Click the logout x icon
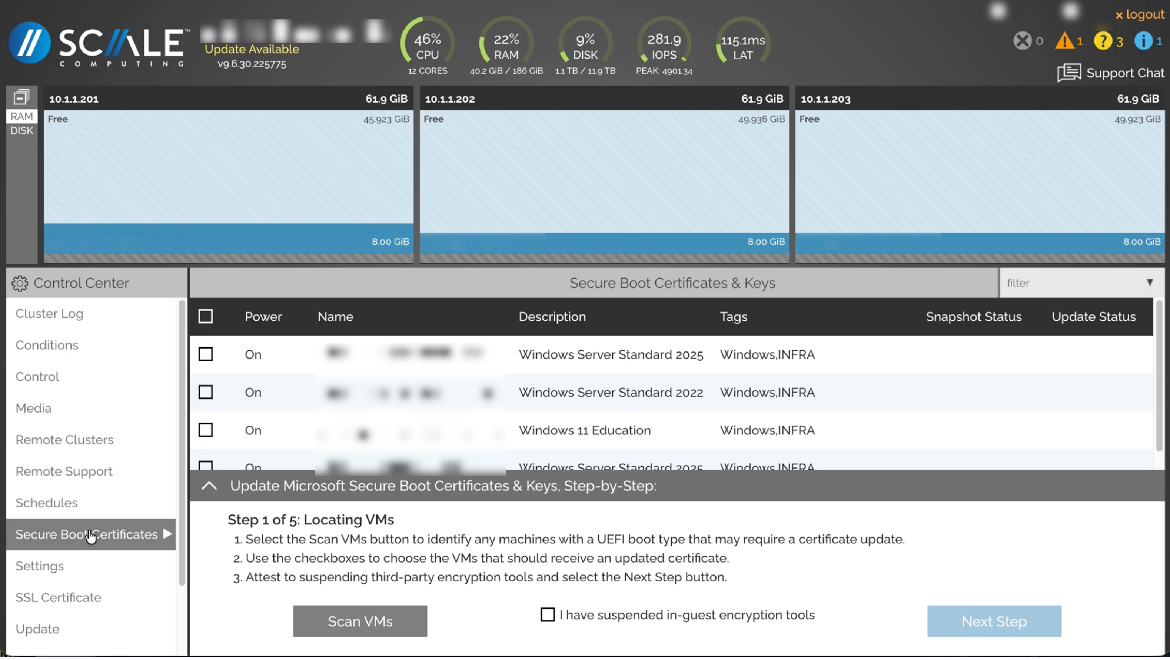Screen dimensions: 1170x660 [x=1119, y=16]
